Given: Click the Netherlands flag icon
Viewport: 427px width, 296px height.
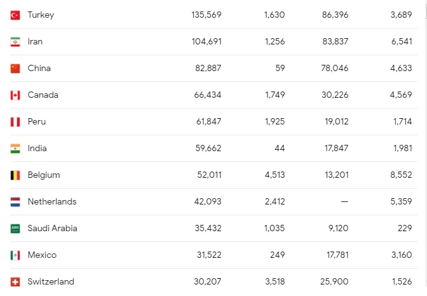Looking at the screenshot, I should click(15, 202).
